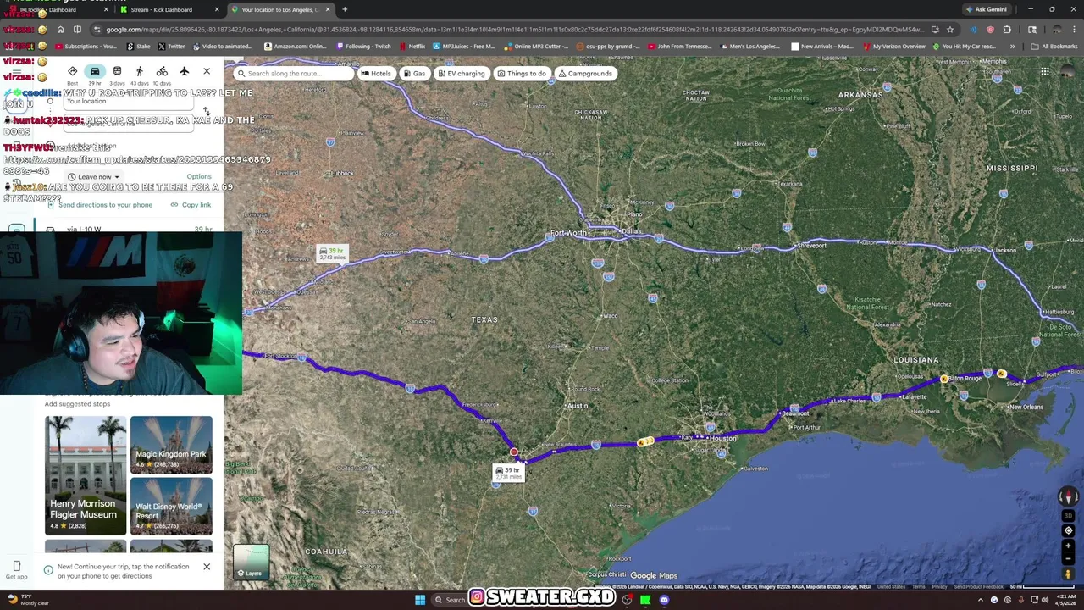Zoom out on the map
This screenshot has width=1084, height=610.
click(x=1068, y=558)
